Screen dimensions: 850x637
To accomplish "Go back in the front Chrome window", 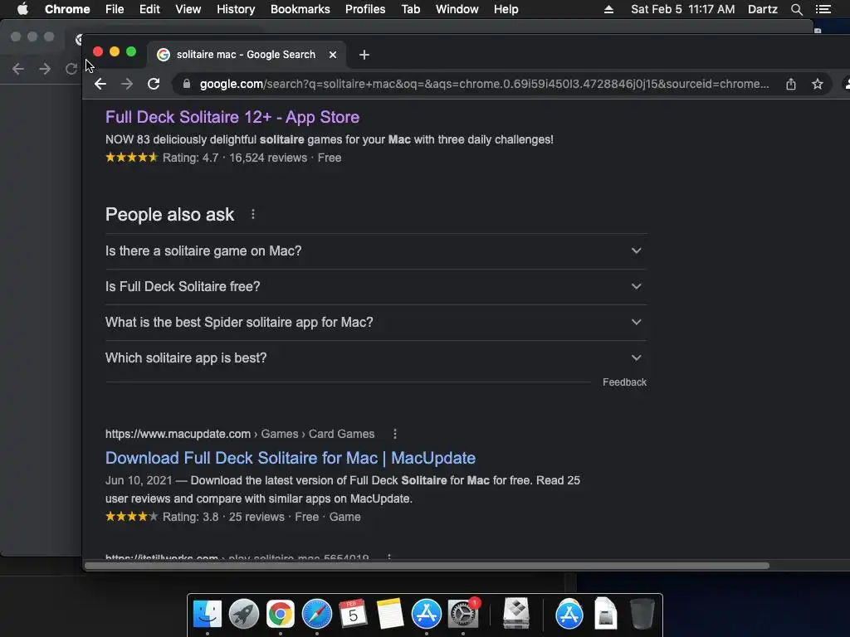I will pyautogui.click(x=100, y=84).
